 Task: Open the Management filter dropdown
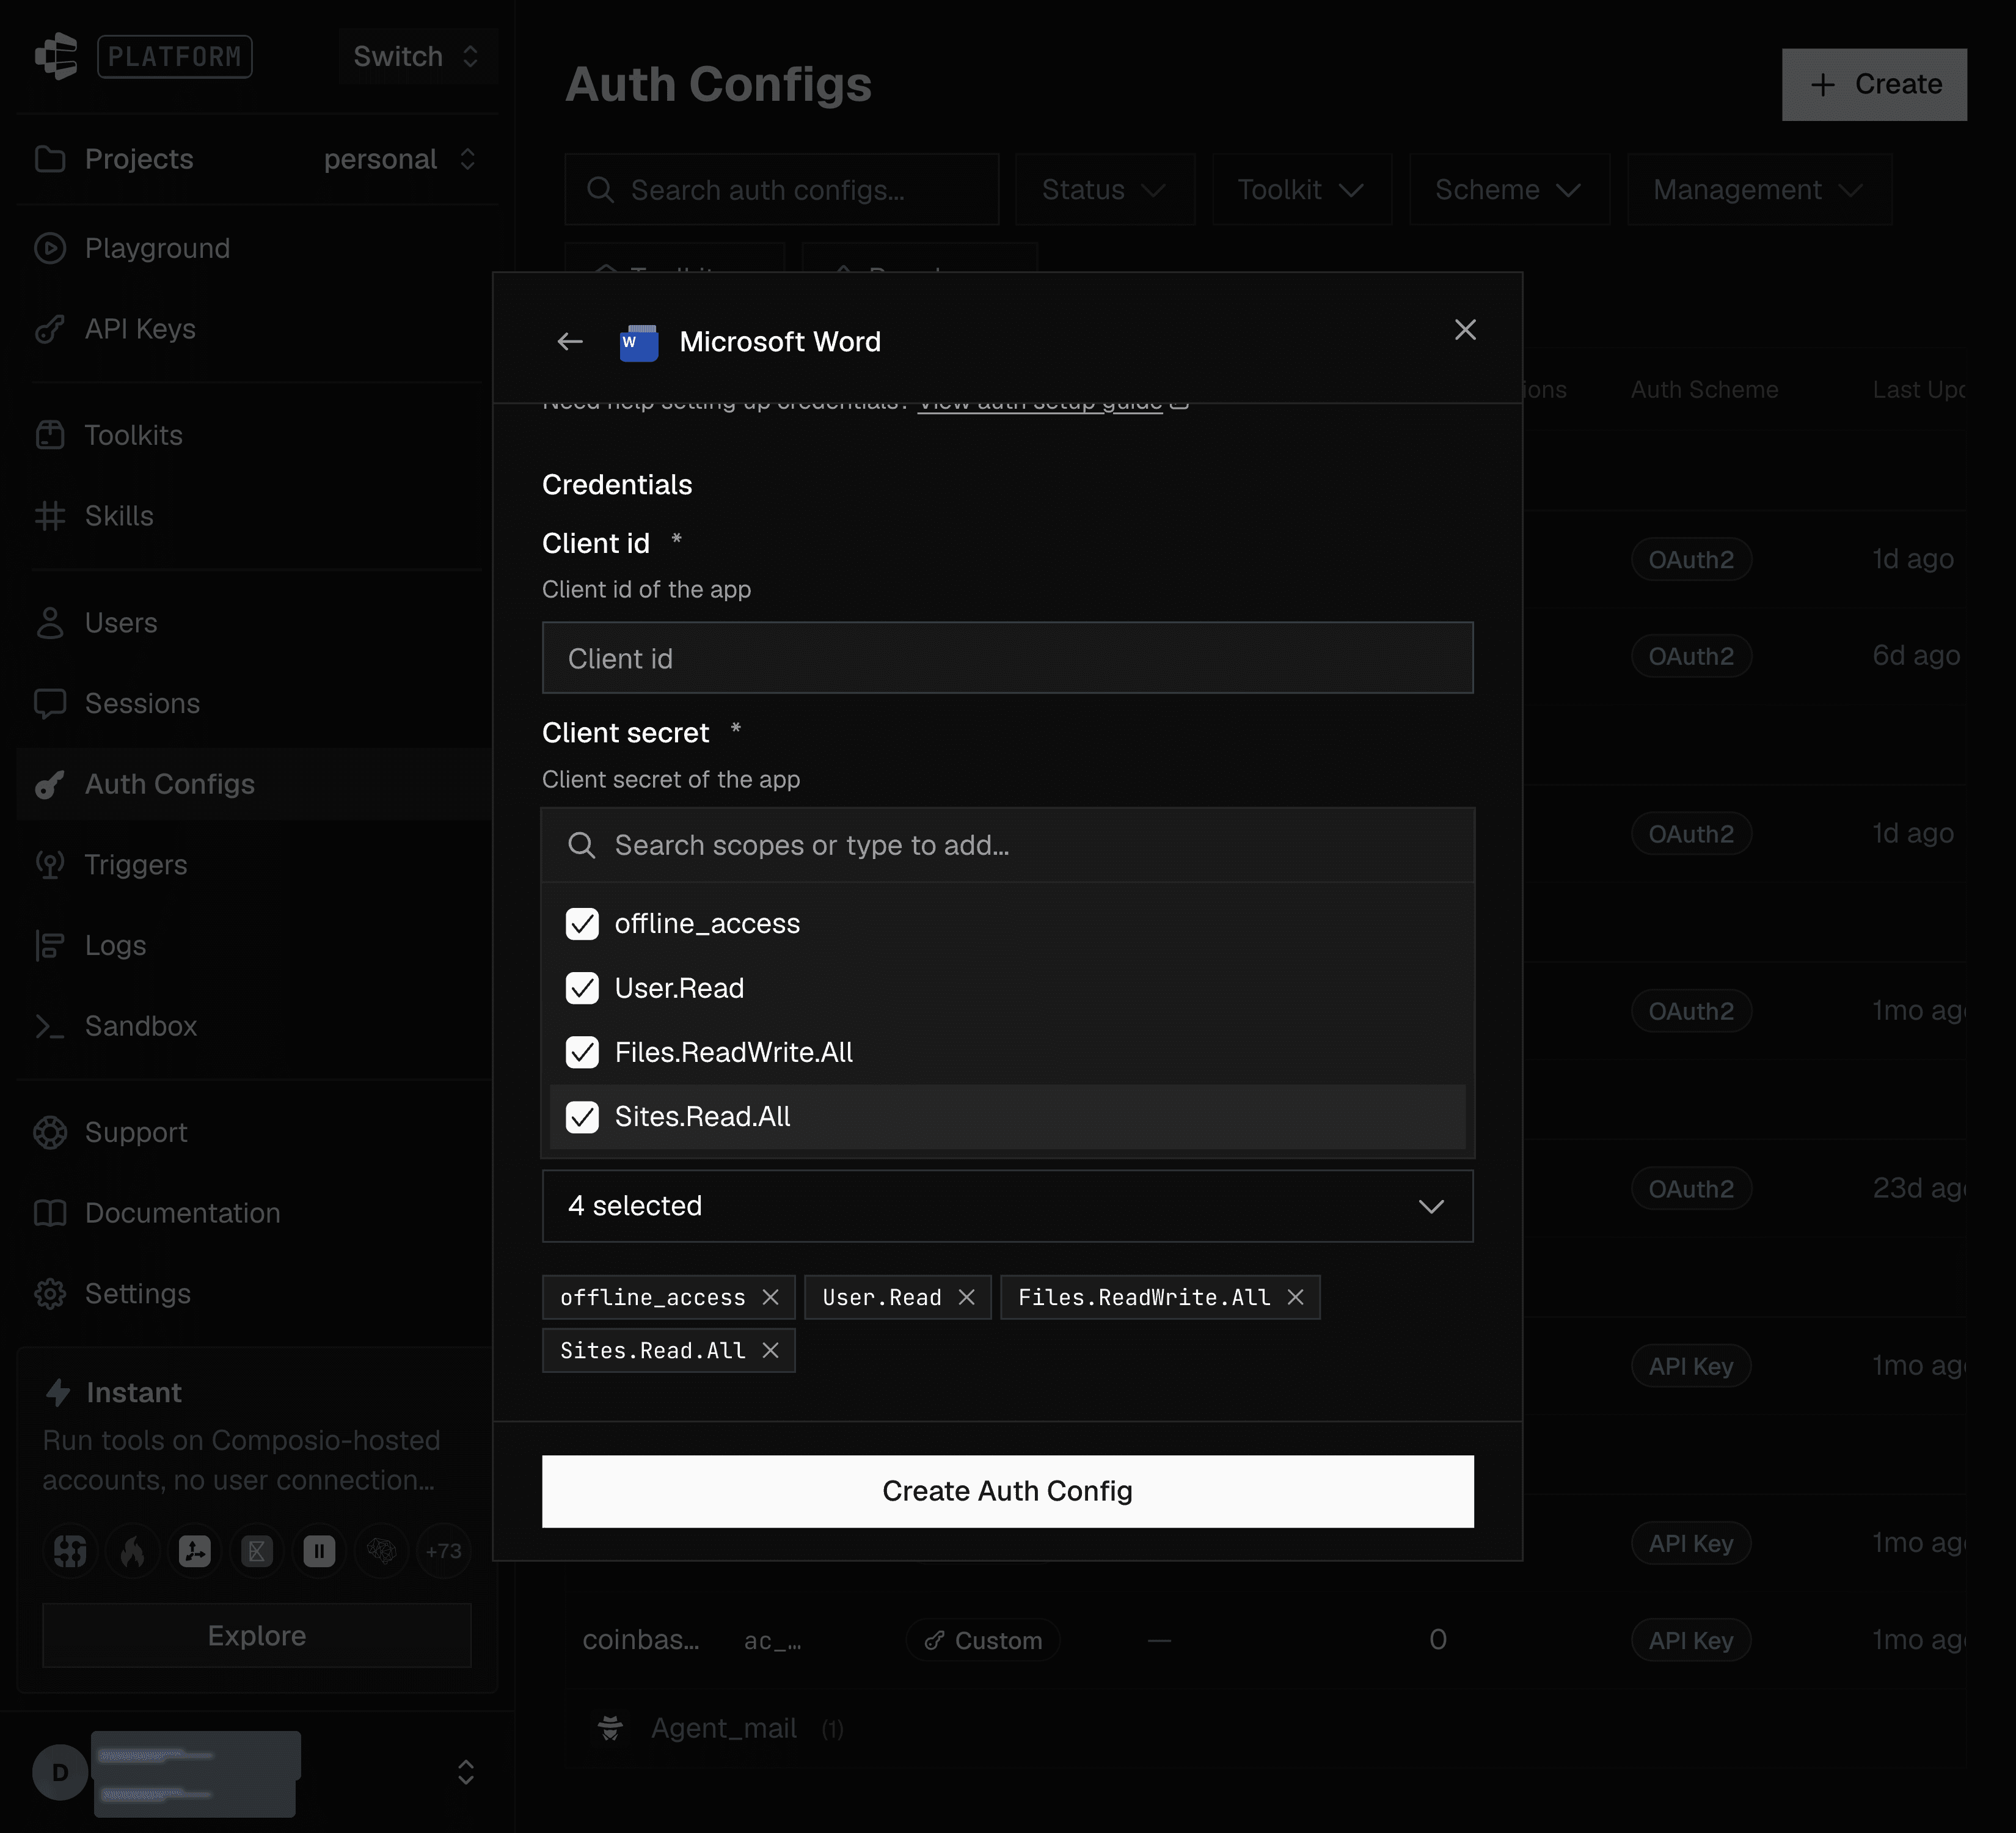[1759, 190]
